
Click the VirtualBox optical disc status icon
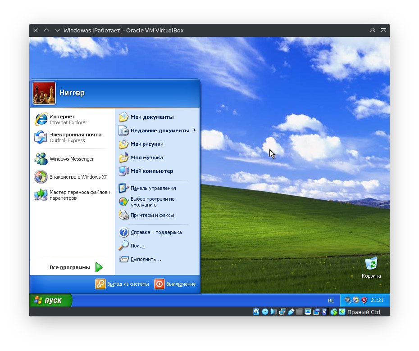point(265,311)
